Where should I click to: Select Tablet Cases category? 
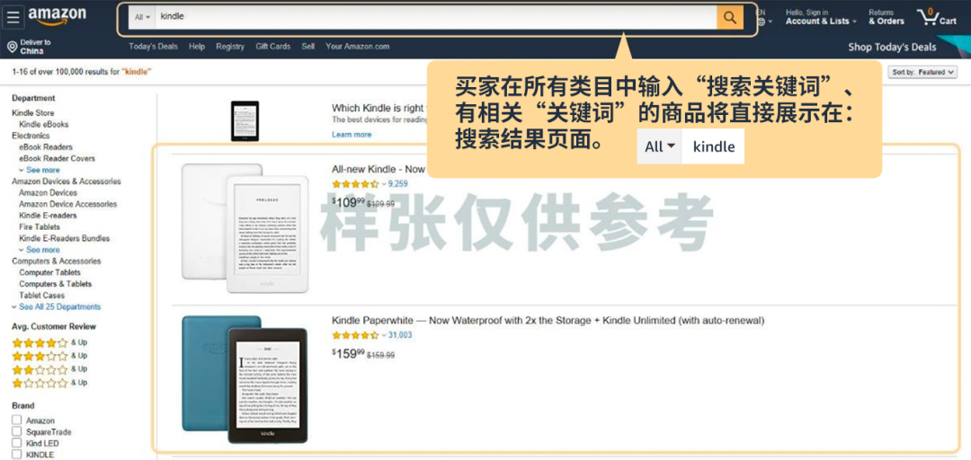pyautogui.click(x=41, y=296)
